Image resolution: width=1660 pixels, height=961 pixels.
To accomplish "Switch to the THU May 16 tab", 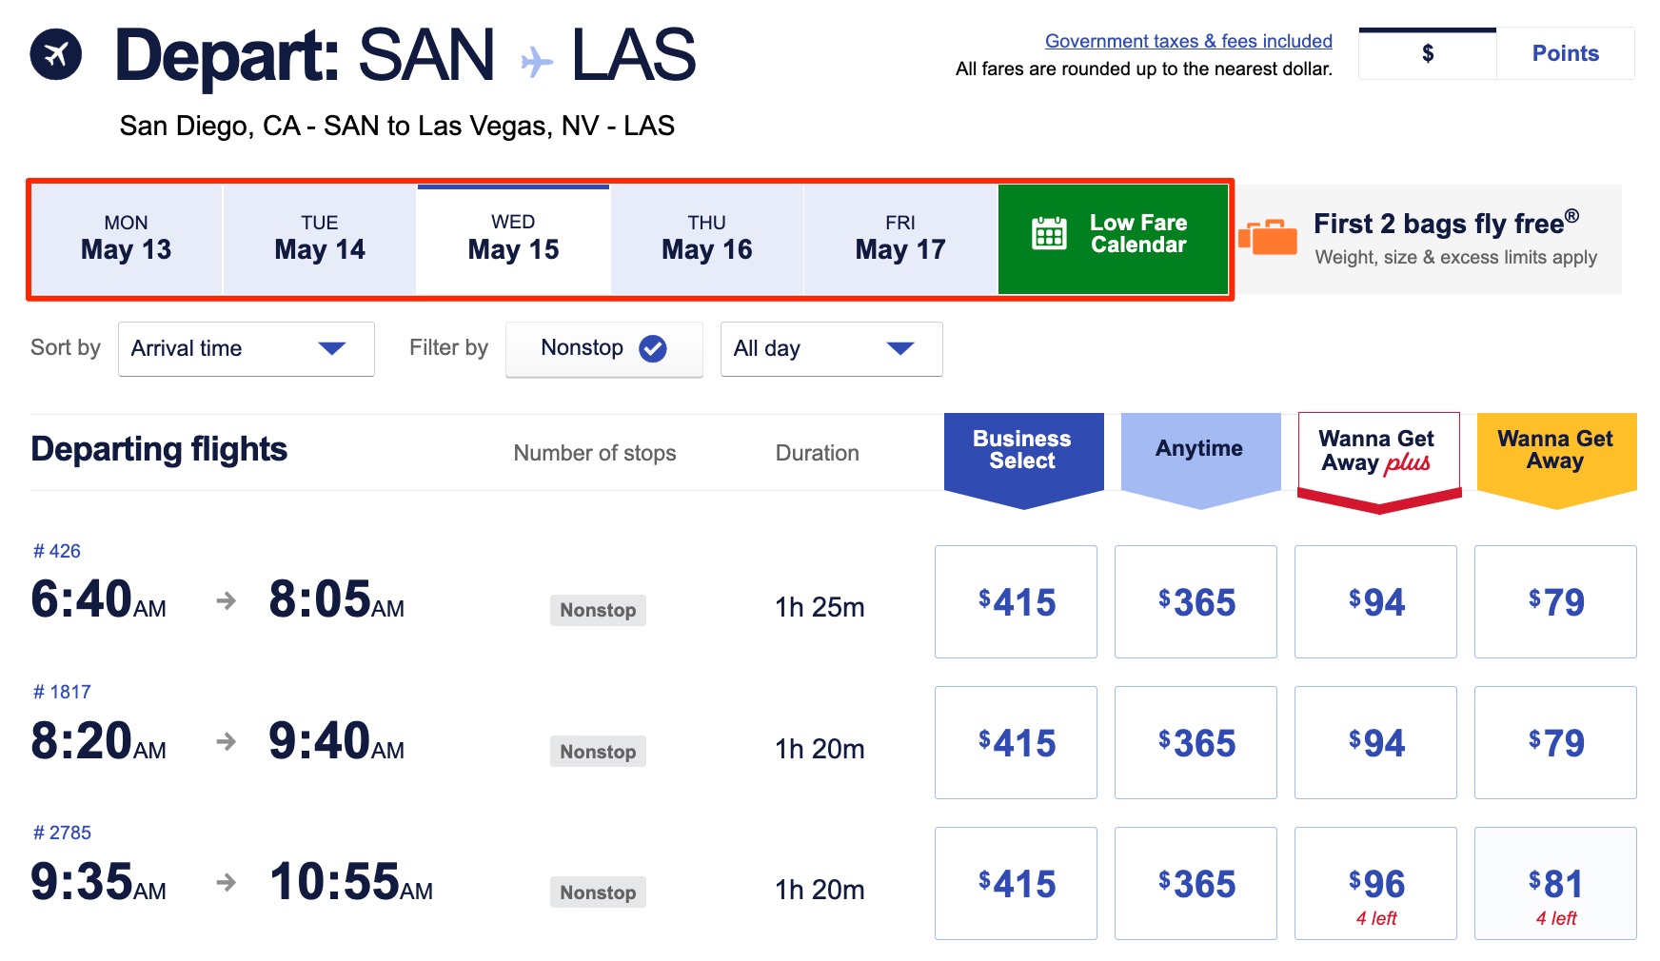I will (x=704, y=238).
